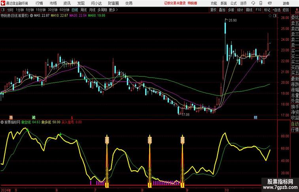Switch to 周线 weekly tab
Image resolution: width=299 pixels, height=192 pixels.
[83, 10]
